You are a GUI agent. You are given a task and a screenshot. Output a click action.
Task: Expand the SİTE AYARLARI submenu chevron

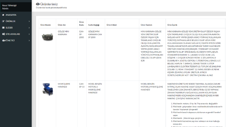pos(29,34)
